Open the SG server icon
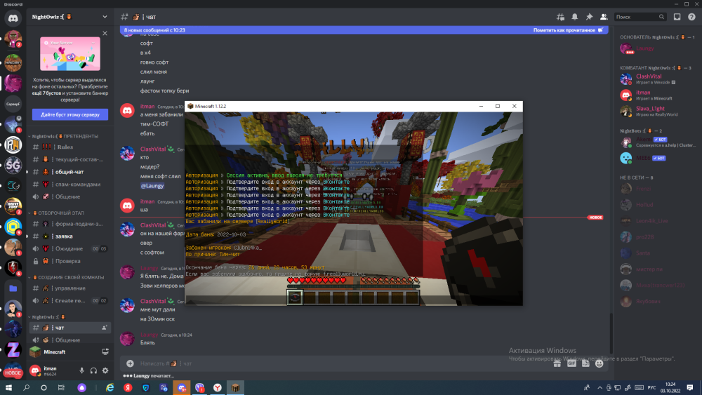 [13, 166]
